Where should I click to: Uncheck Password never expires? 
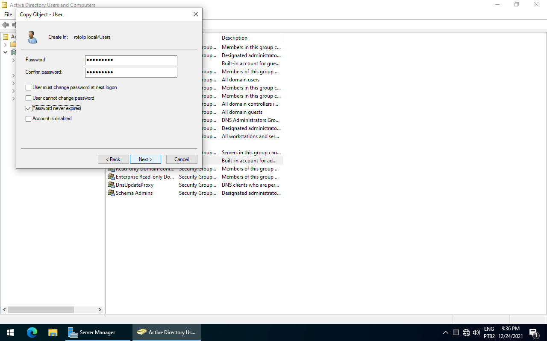[x=29, y=109]
